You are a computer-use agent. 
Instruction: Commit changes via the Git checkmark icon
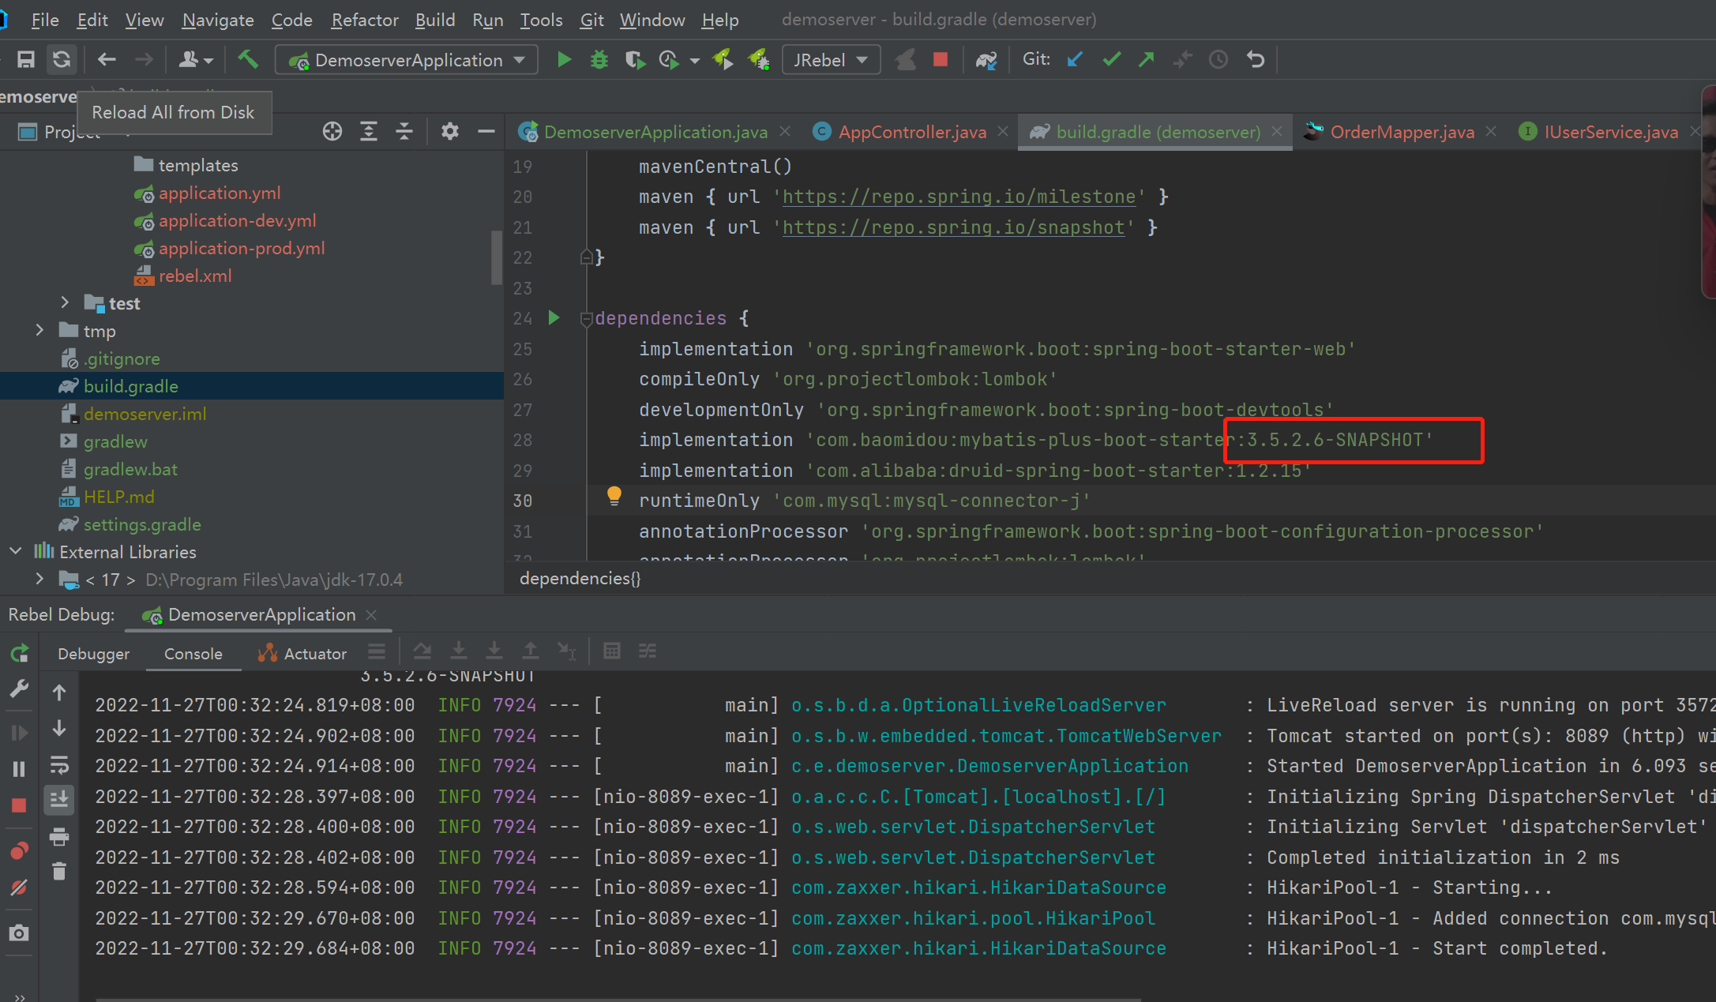click(1111, 59)
